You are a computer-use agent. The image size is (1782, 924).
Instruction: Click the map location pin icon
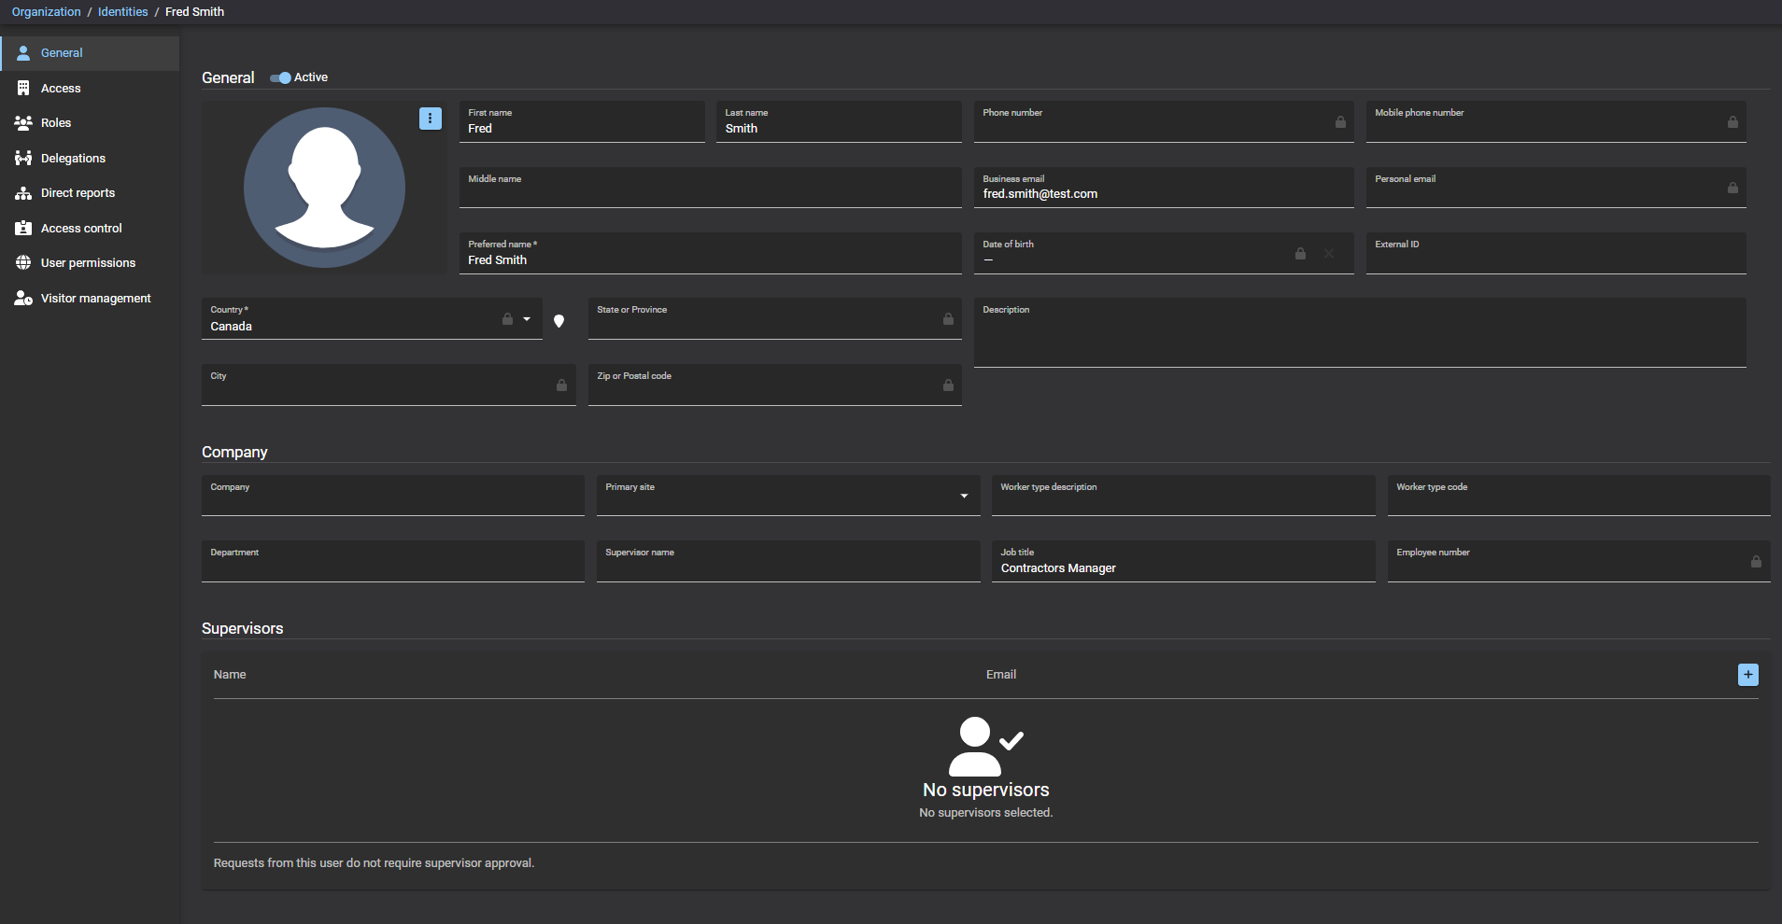point(559,321)
